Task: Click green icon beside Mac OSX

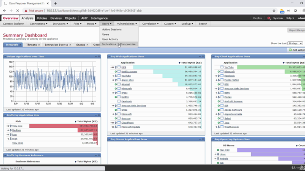Action: click(x=218, y=150)
